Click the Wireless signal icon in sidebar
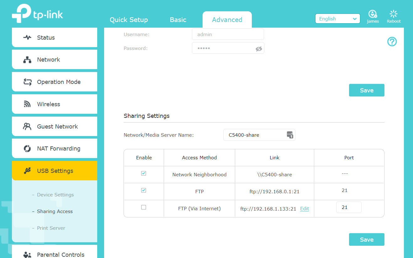The height and width of the screenshot is (258, 413). point(27,104)
